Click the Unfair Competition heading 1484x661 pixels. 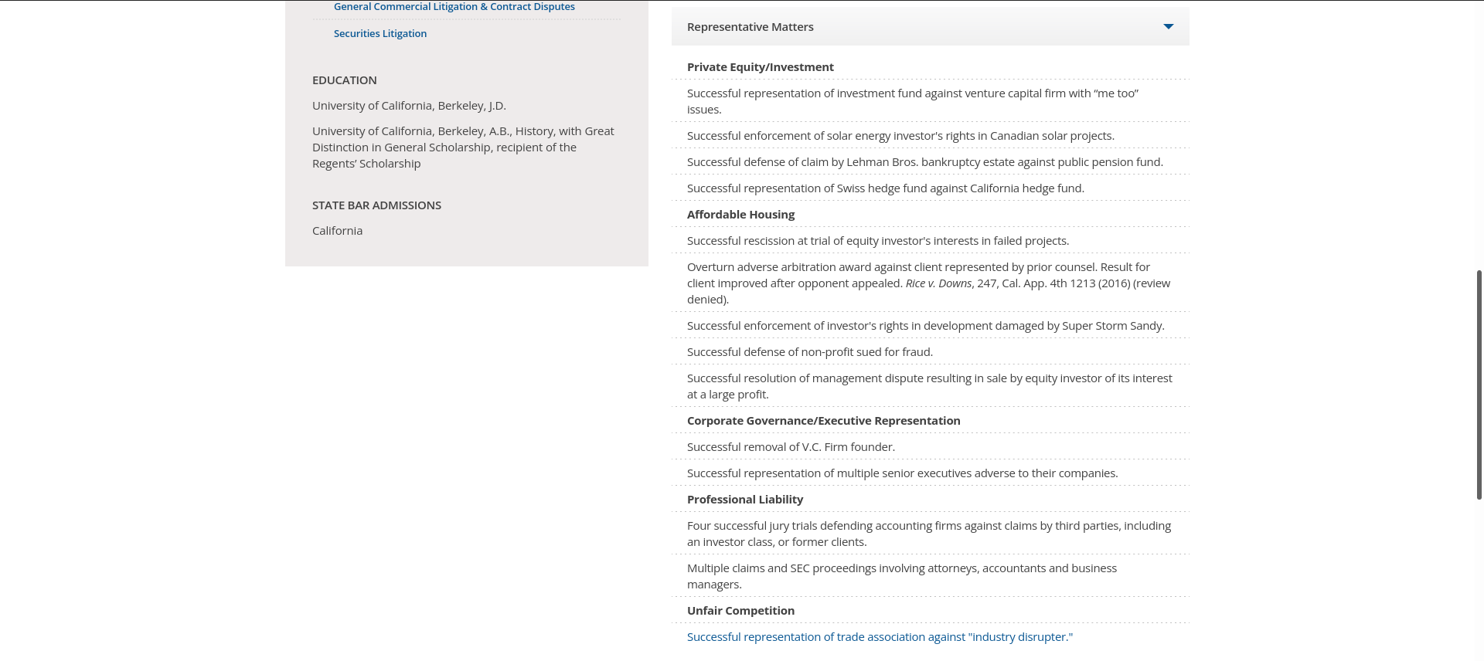click(x=740, y=611)
